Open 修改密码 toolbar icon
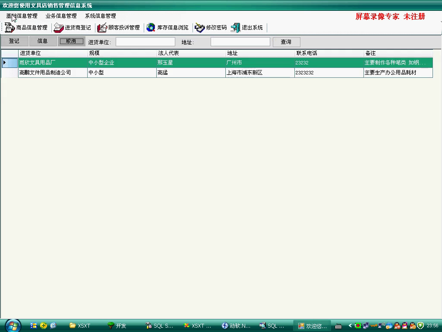The height and width of the screenshot is (332, 442). coord(199,27)
